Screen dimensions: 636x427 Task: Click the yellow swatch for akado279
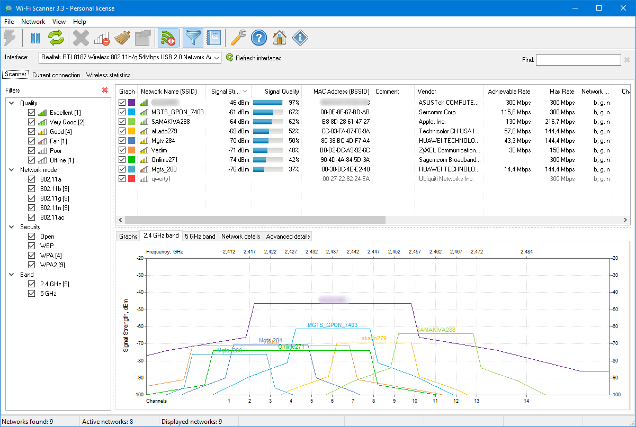click(132, 131)
